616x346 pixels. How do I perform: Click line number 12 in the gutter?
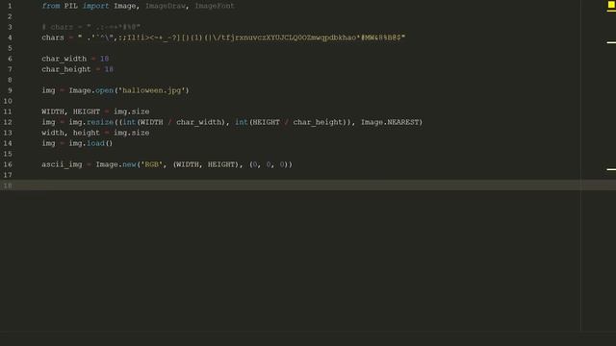pos(8,122)
